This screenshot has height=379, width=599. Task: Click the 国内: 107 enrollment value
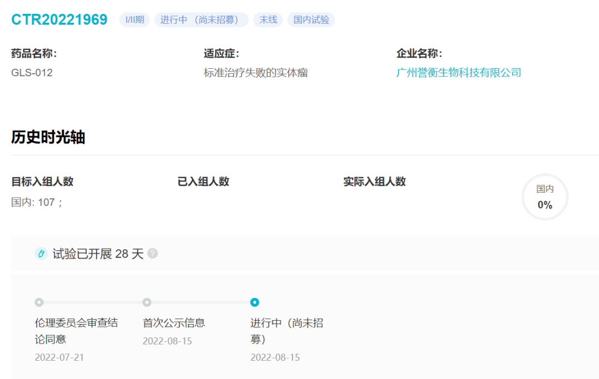[37, 202]
